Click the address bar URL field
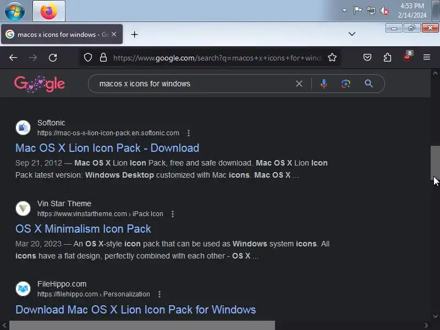This screenshot has width=440, height=330. click(x=217, y=58)
